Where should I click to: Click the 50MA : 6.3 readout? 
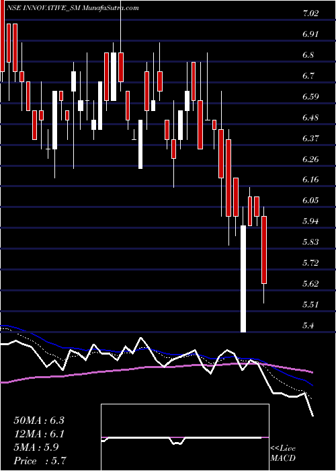click(x=39, y=421)
